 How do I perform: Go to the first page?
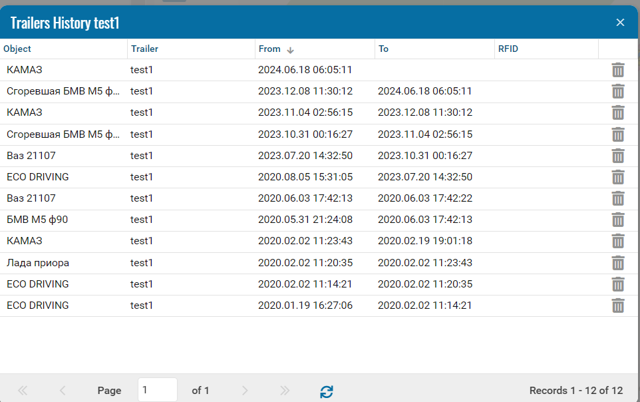[x=23, y=391]
